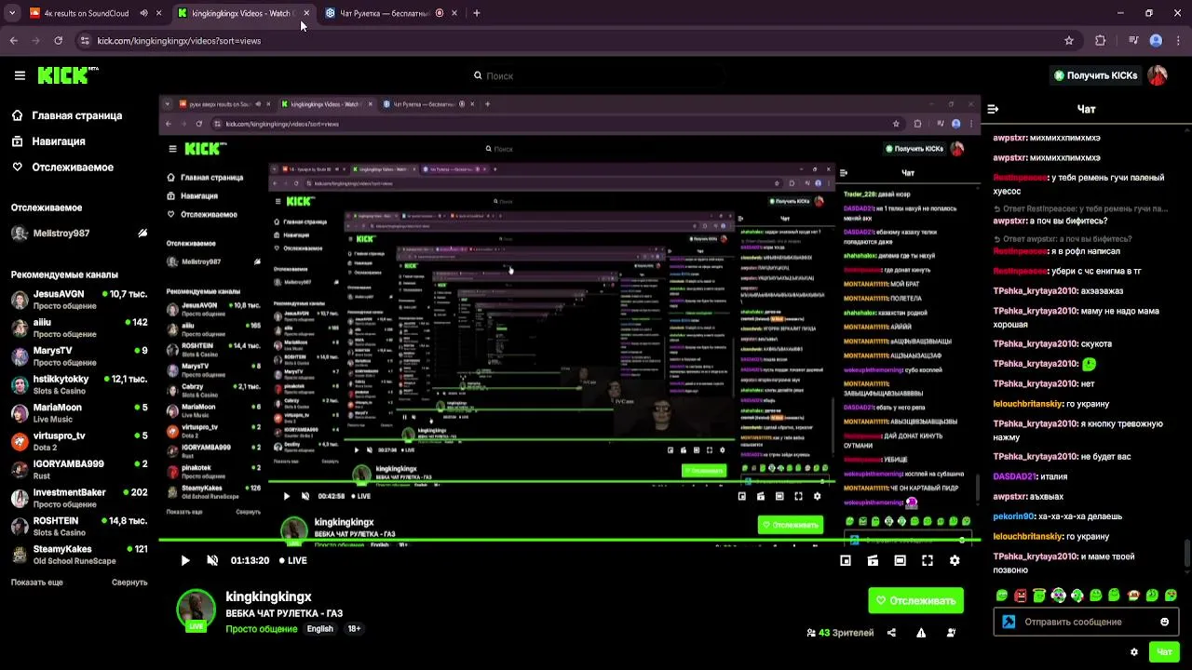
Task: Open Отслеживаемое following with heart icon
Action: click(x=62, y=167)
